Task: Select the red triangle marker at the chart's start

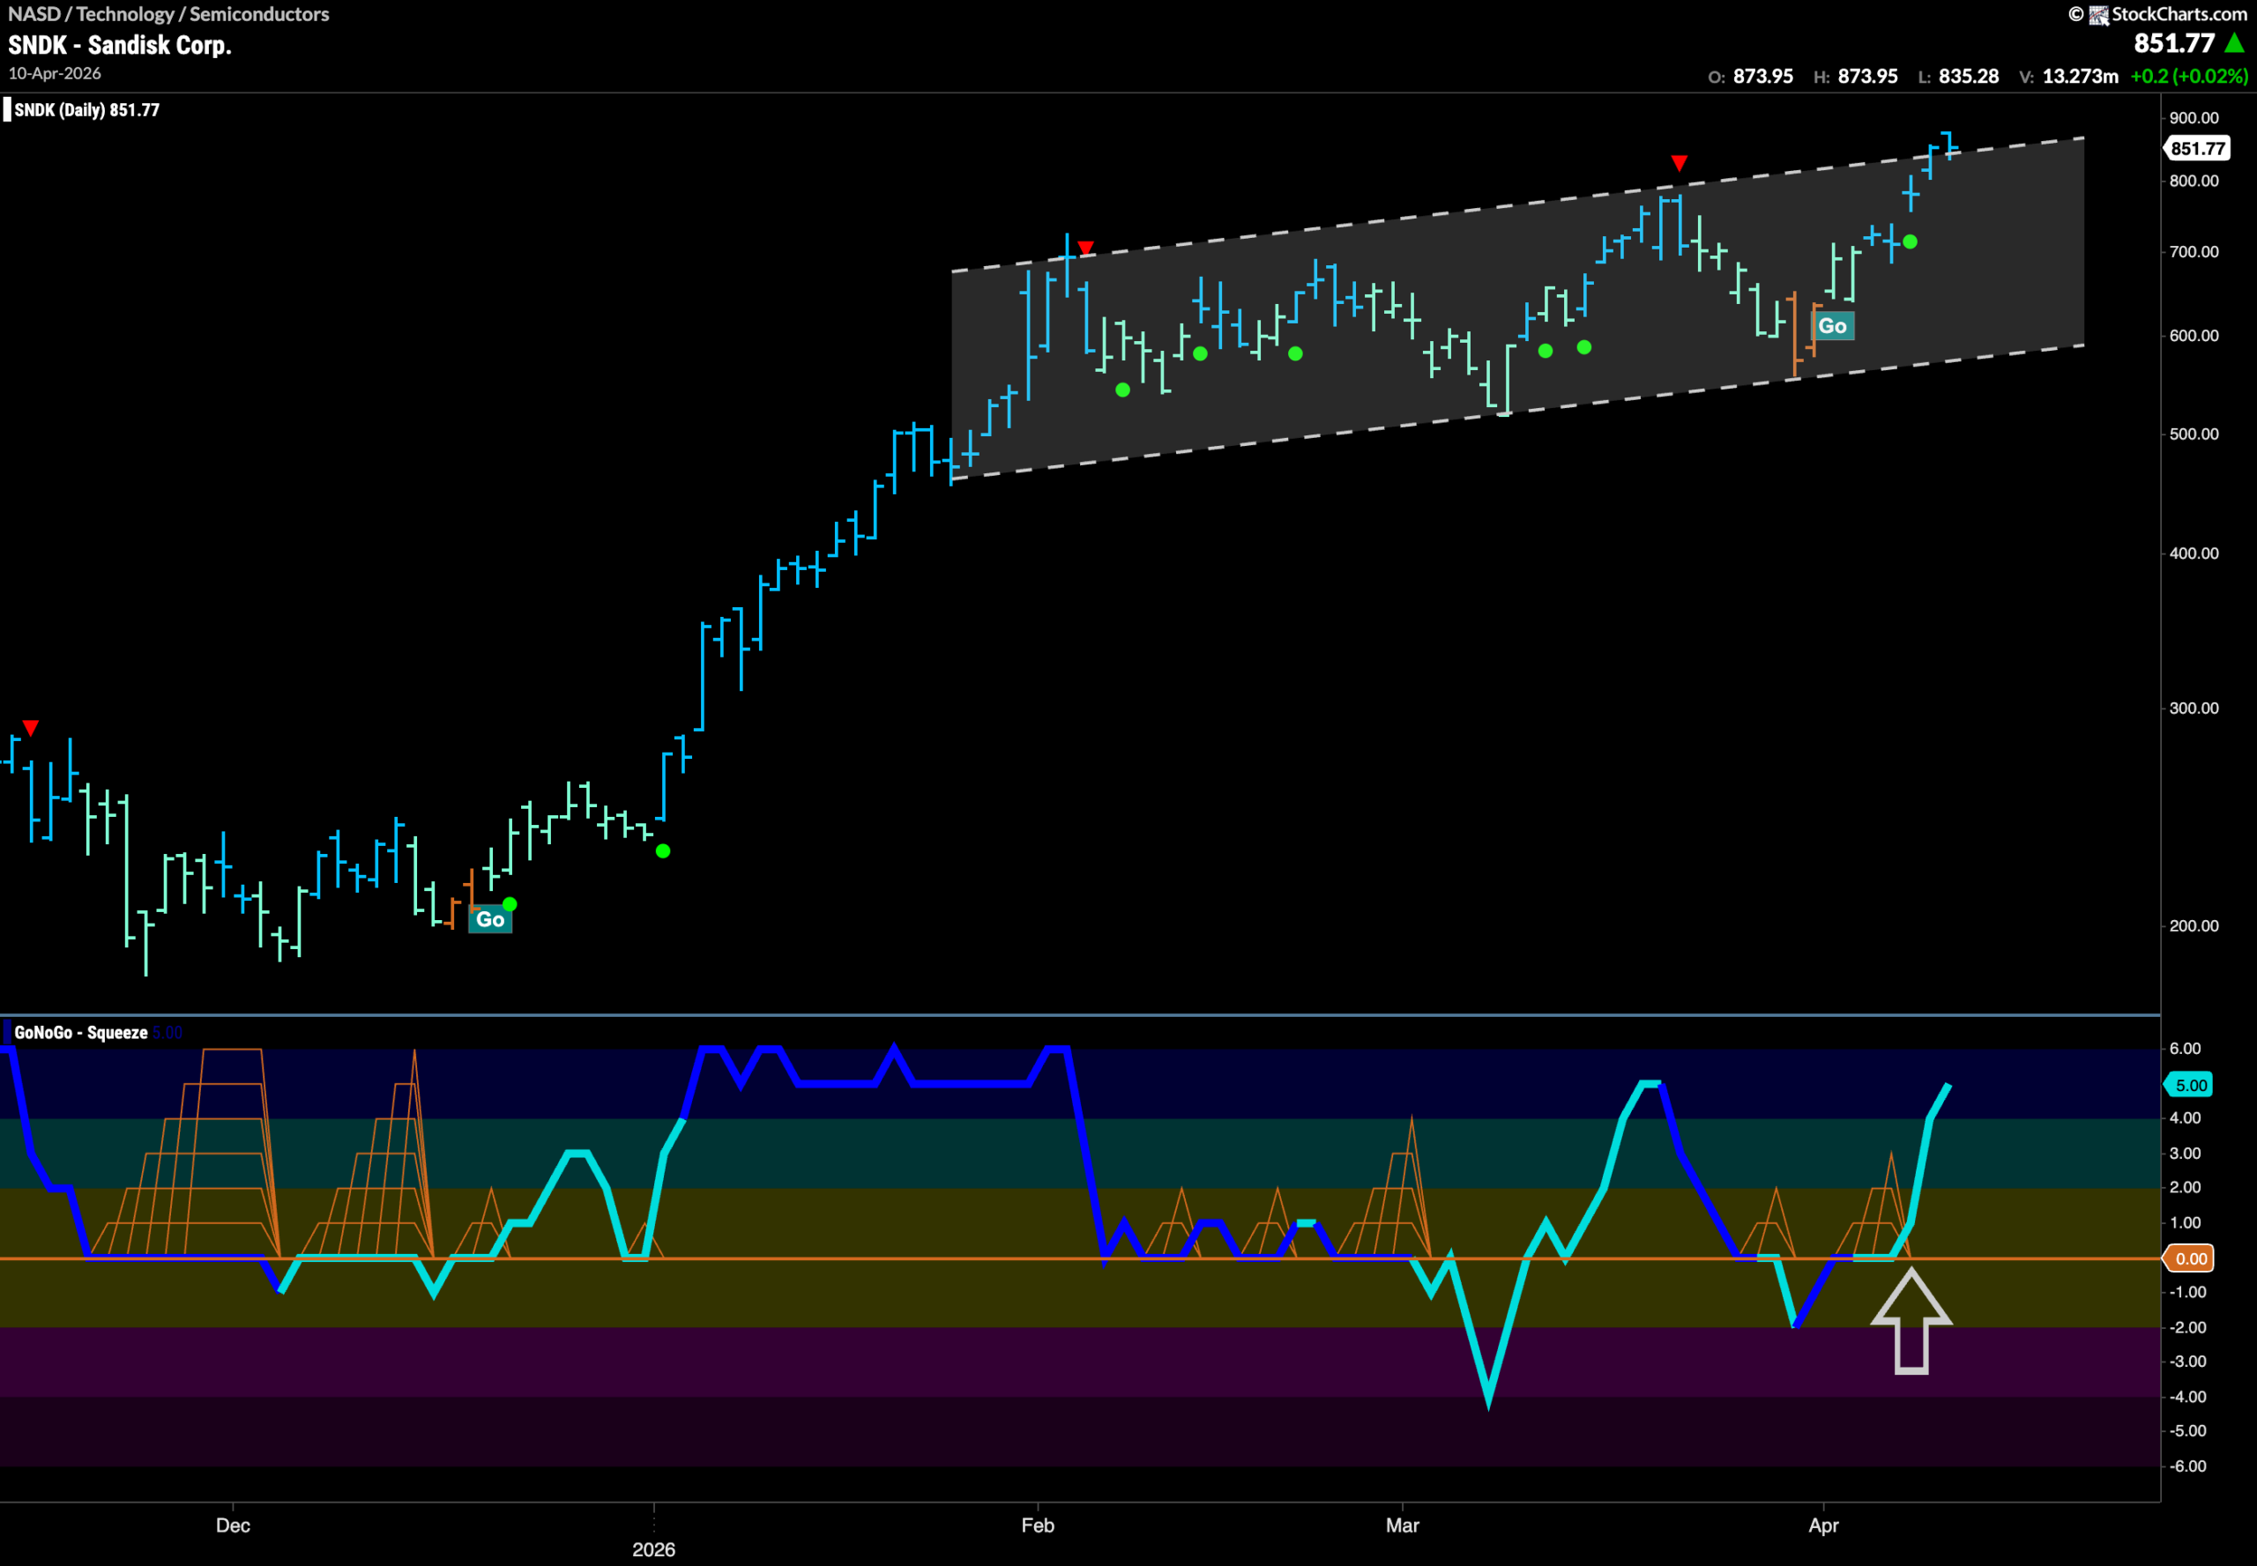Action: tap(31, 727)
